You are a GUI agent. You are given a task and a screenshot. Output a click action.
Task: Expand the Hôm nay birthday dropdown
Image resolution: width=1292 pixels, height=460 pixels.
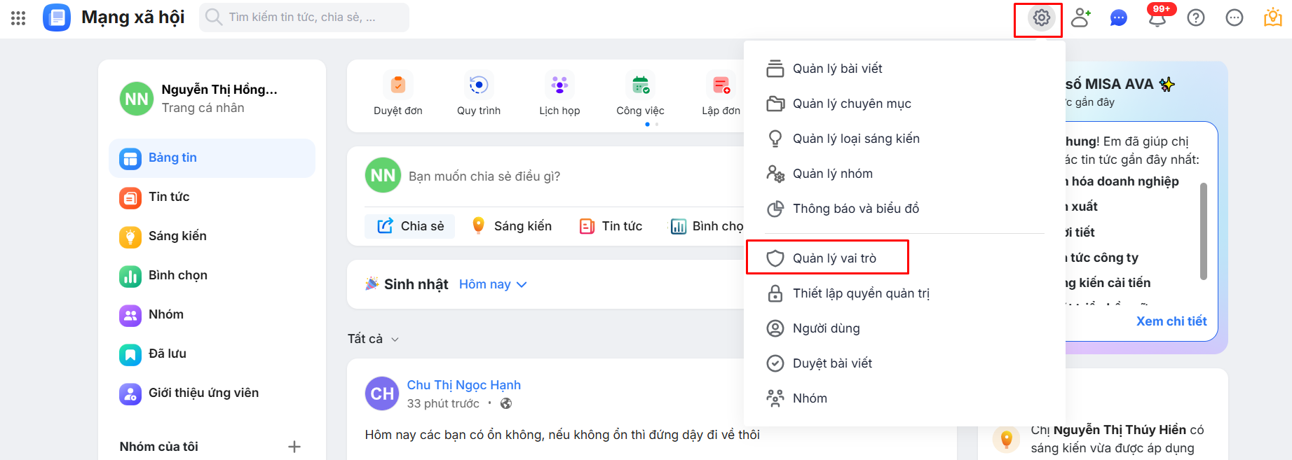[493, 284]
